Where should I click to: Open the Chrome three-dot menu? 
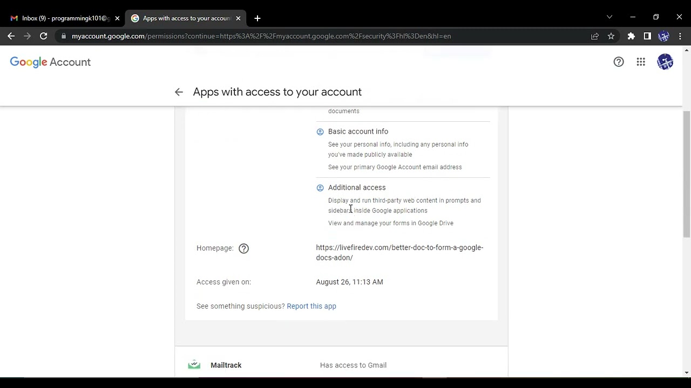click(680, 36)
